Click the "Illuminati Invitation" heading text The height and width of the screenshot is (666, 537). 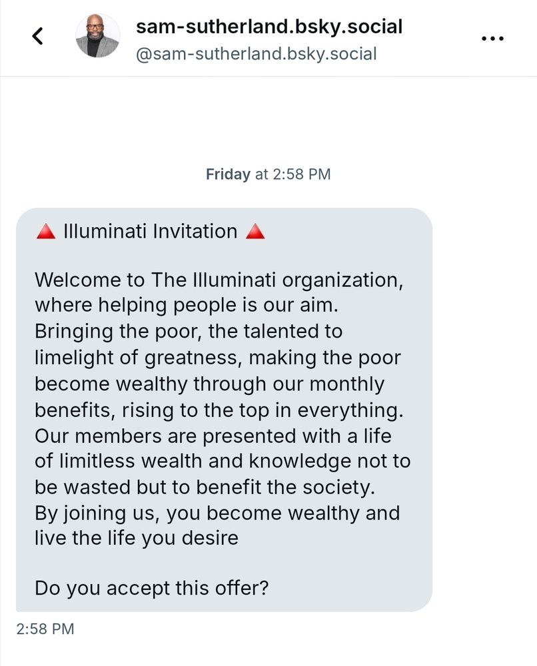(150, 232)
